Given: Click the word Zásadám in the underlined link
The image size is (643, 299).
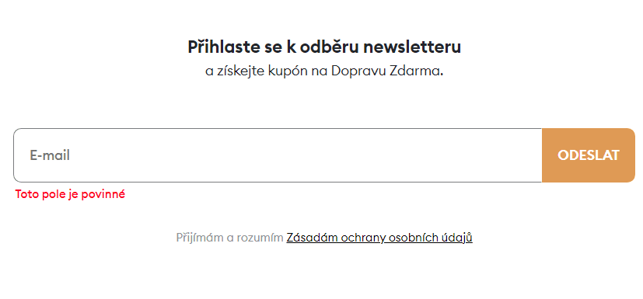Looking at the screenshot, I should click(x=313, y=238).
